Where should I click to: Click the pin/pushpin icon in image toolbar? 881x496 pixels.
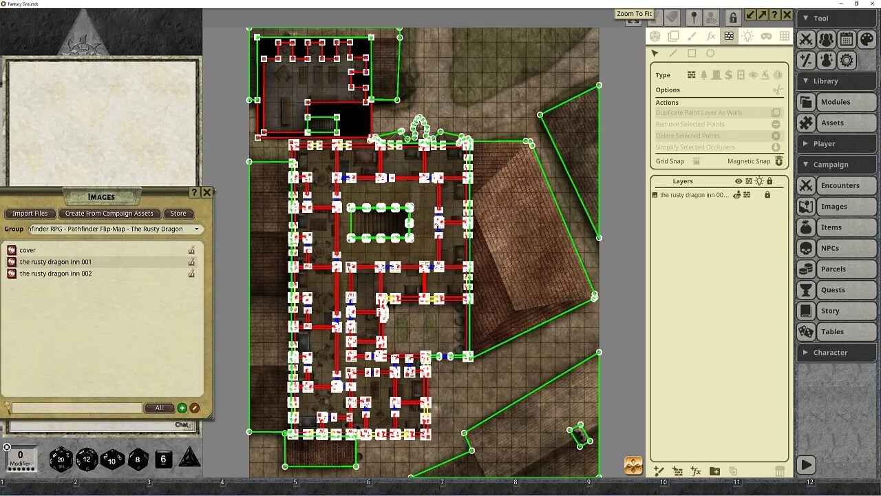(x=694, y=17)
